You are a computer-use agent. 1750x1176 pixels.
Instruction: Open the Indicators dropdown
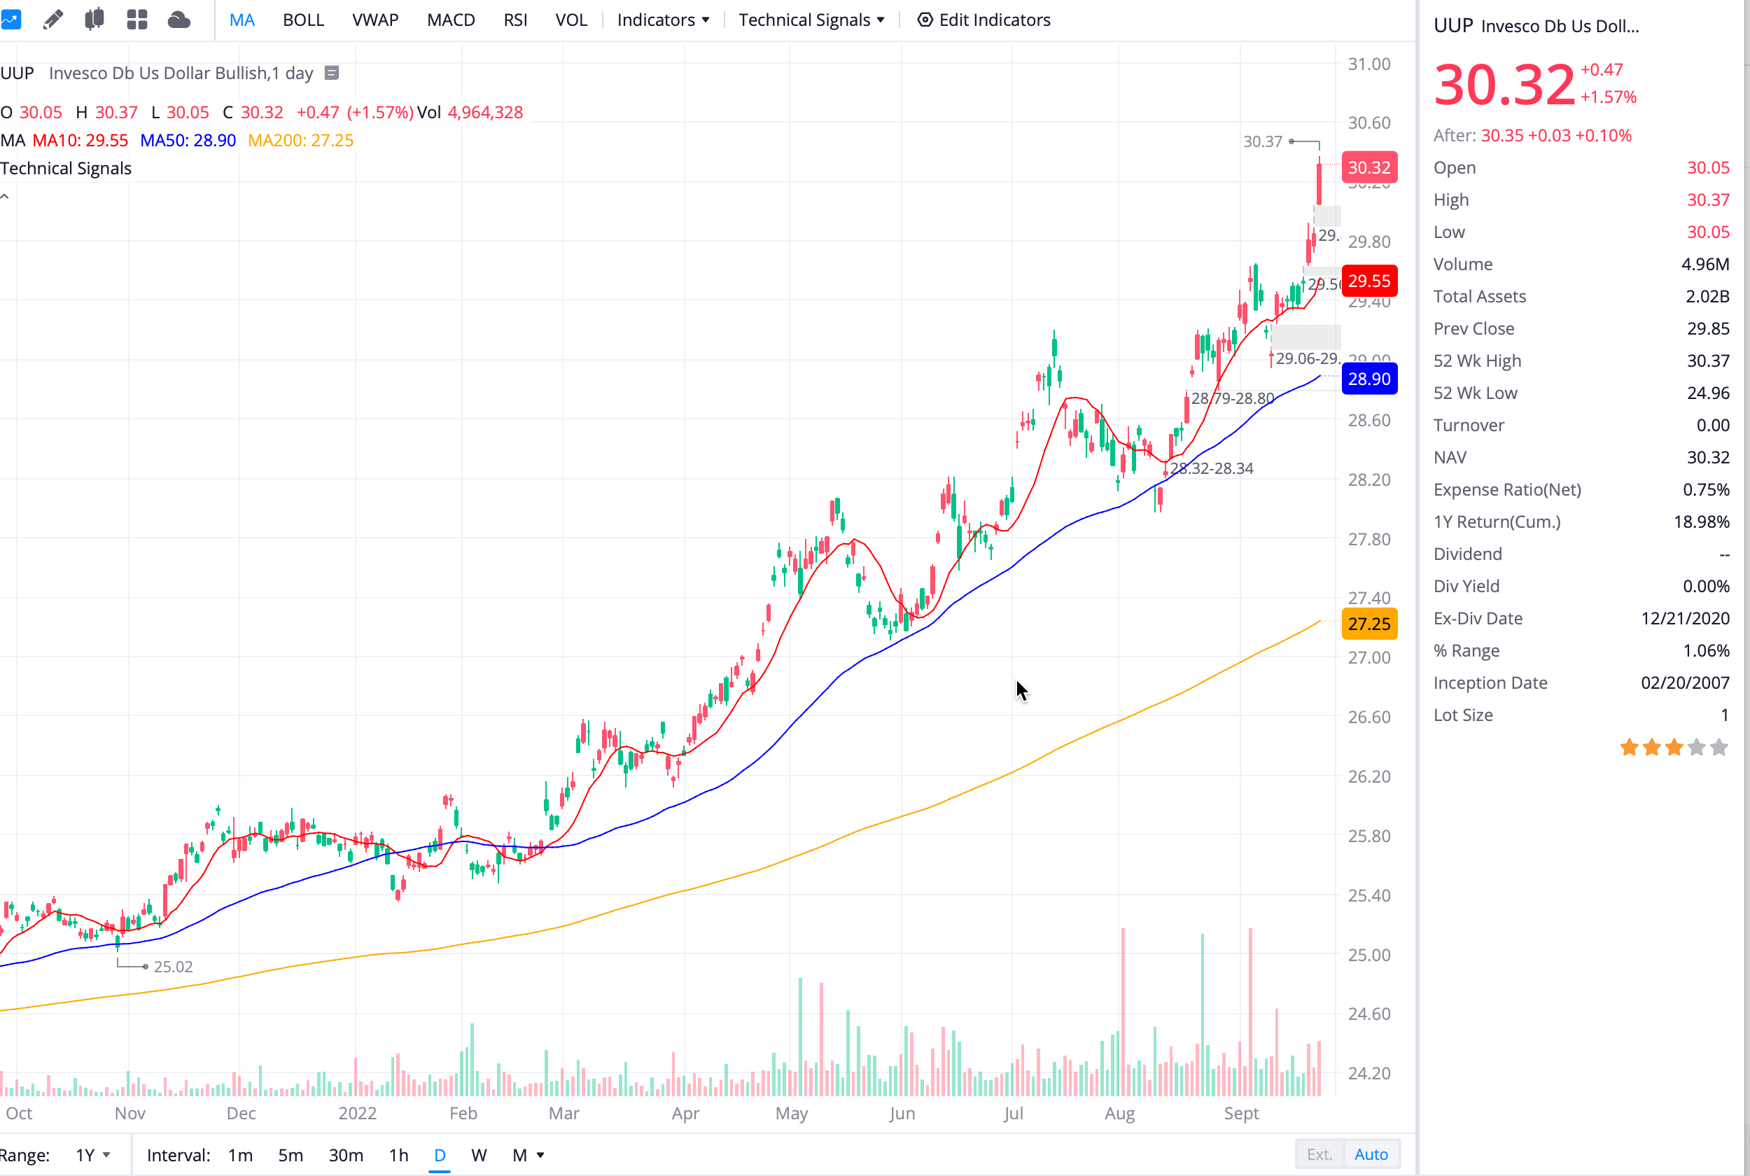(663, 20)
